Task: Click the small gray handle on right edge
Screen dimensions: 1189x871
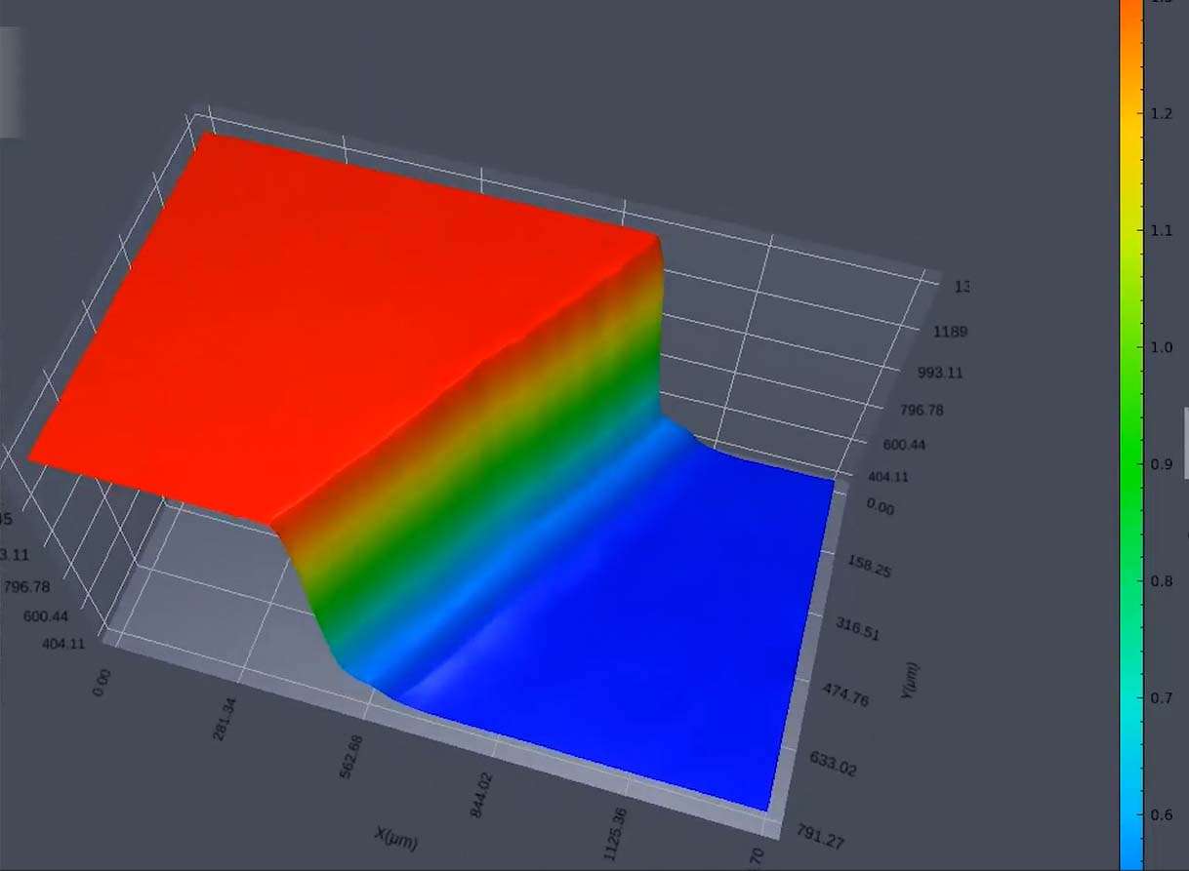Action: point(1185,429)
